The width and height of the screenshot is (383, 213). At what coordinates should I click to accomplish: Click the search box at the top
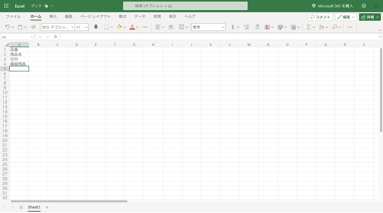tap(185, 6)
